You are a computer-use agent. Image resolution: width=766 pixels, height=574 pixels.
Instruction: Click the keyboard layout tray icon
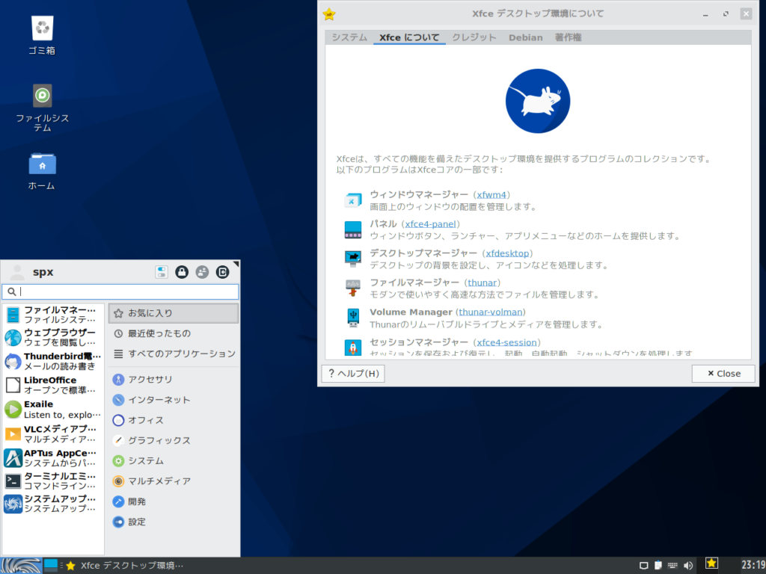[672, 564]
